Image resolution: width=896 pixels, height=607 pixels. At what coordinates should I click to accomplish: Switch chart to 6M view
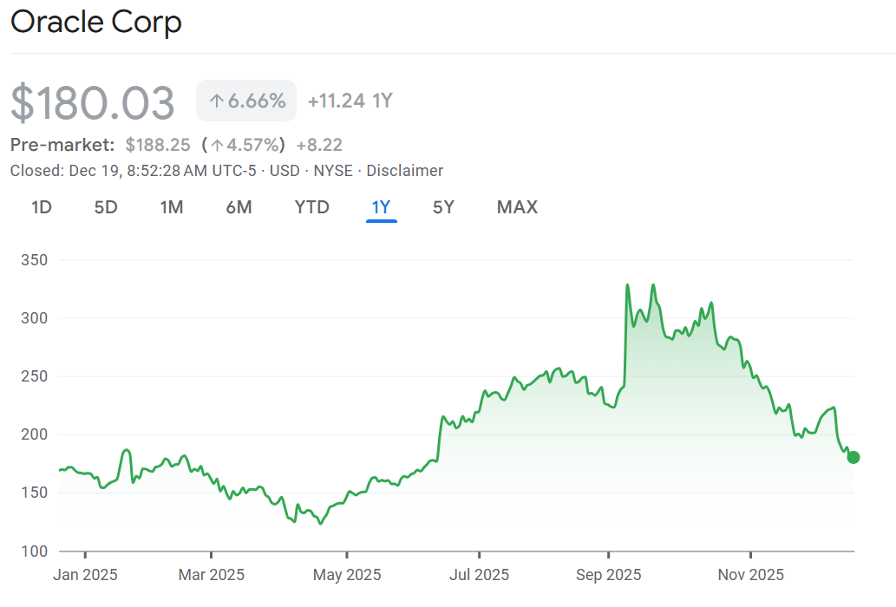click(x=239, y=207)
